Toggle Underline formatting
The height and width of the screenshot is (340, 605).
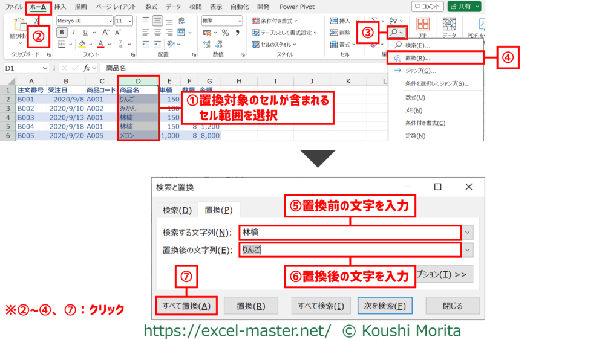tap(85, 33)
